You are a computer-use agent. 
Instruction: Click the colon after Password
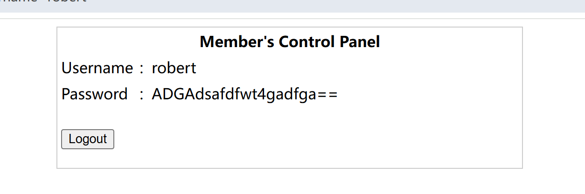142,95
